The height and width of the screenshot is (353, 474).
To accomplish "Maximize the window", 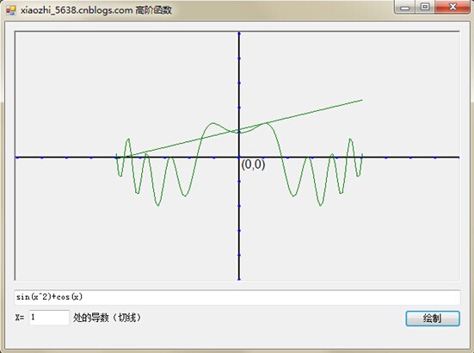I will (x=425, y=7).
